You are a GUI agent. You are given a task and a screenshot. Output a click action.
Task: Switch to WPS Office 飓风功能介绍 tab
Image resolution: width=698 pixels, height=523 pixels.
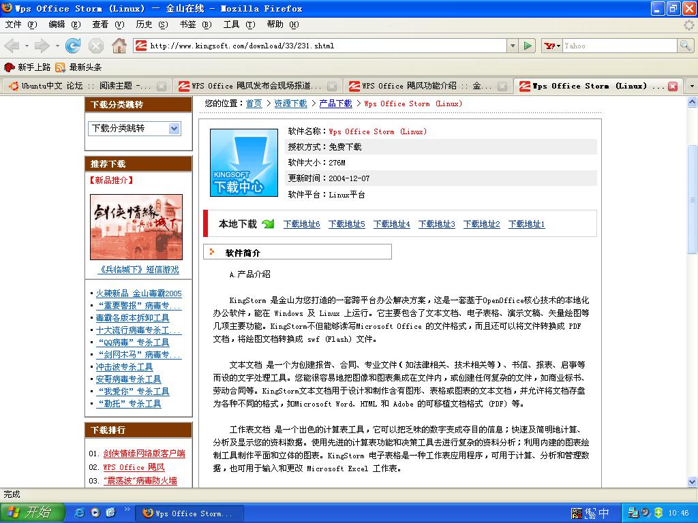tap(427, 86)
